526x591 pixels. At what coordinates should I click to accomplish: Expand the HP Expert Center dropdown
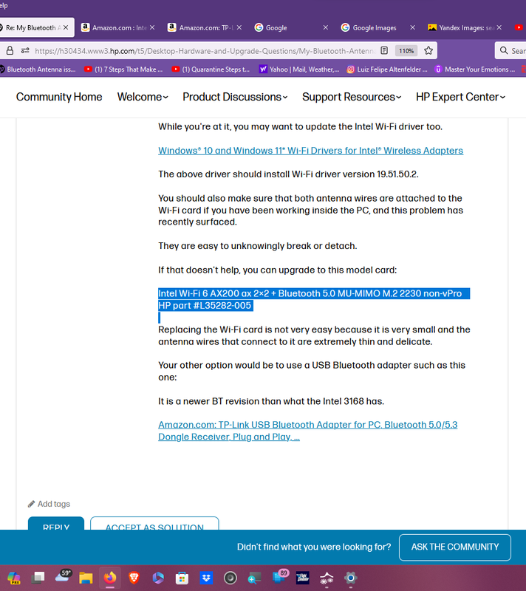[x=460, y=97]
